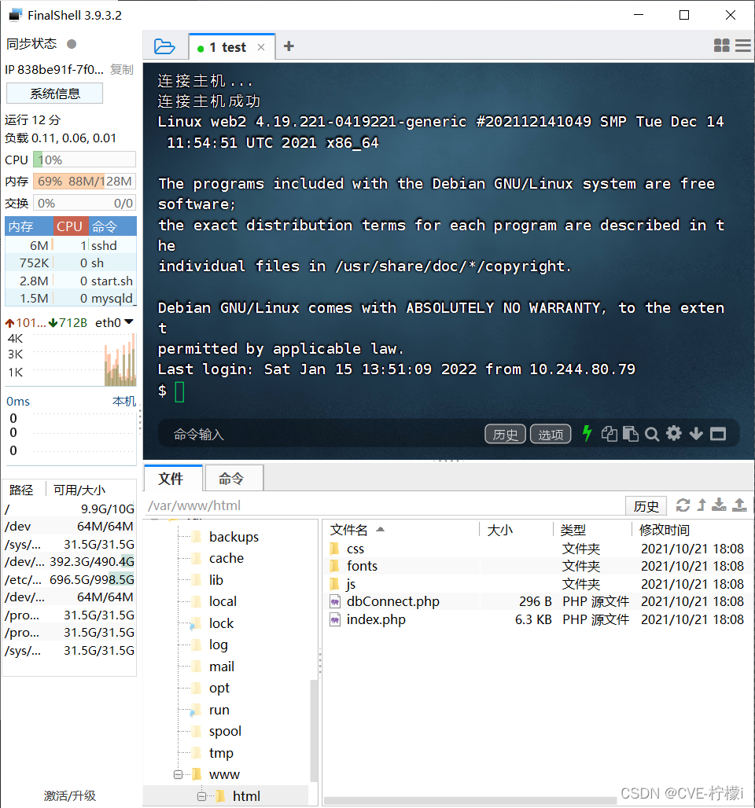
Task: Select the cache folder in tree
Action: pyautogui.click(x=226, y=558)
